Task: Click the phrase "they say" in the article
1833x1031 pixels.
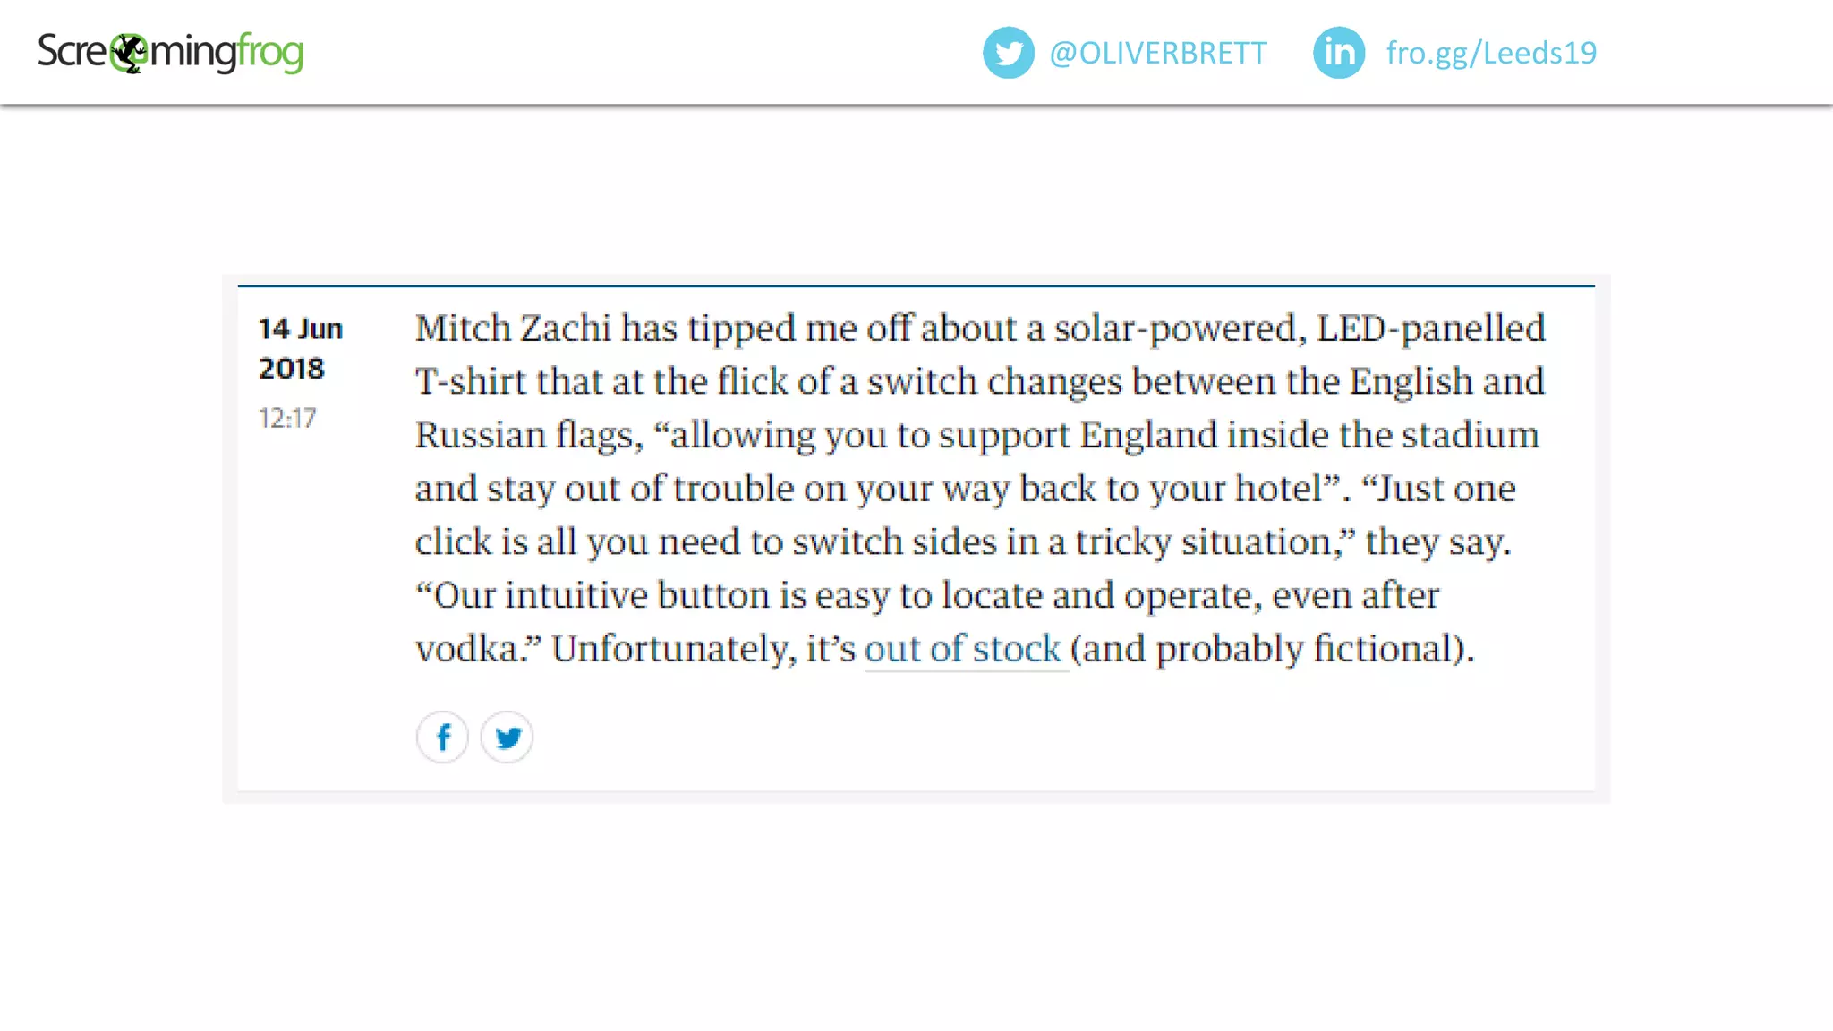Action: [x=1433, y=542]
